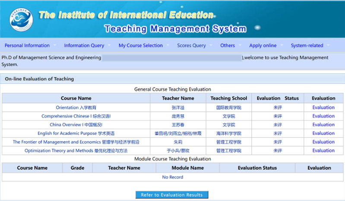
Task: Click the Optimization Theory and Methods course
Action: click(x=76, y=151)
